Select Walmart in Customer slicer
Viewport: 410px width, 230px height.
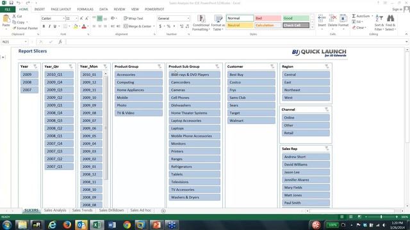point(251,121)
